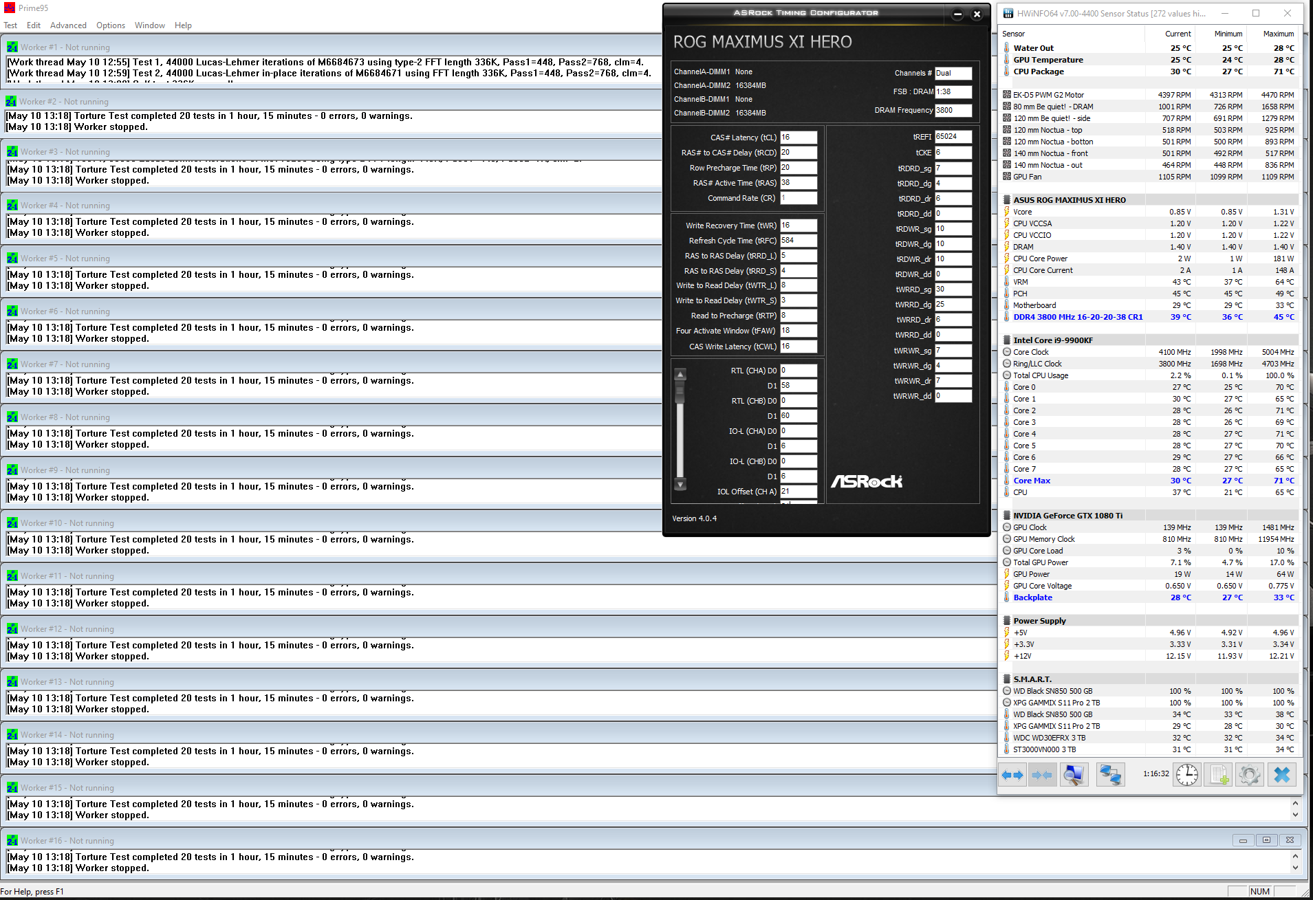Open the Test menu in Prime95
Viewport: 1313px width, 900px height.
pos(10,25)
